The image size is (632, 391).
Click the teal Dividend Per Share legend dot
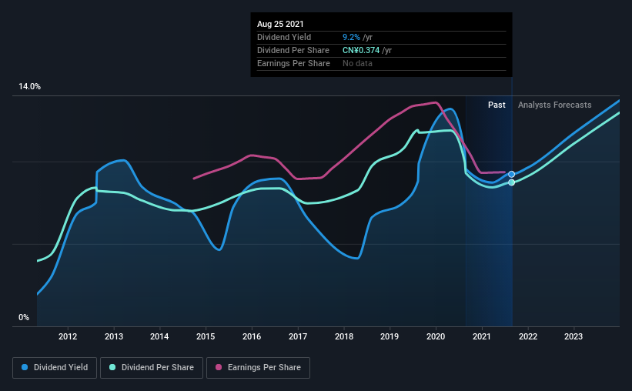tap(112, 367)
